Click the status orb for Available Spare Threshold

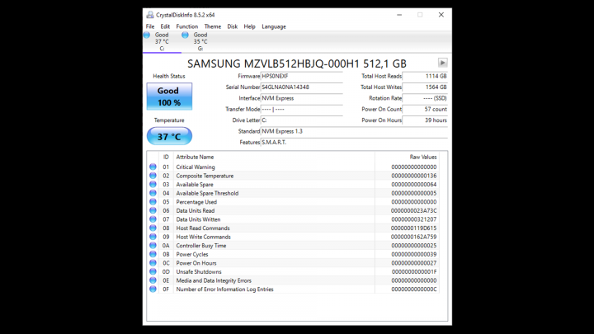pyautogui.click(x=153, y=193)
